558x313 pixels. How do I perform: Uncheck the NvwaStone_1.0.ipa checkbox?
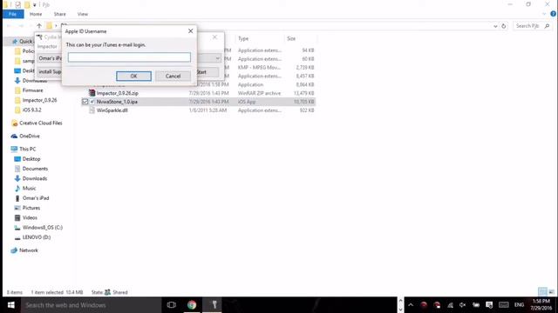coord(85,102)
